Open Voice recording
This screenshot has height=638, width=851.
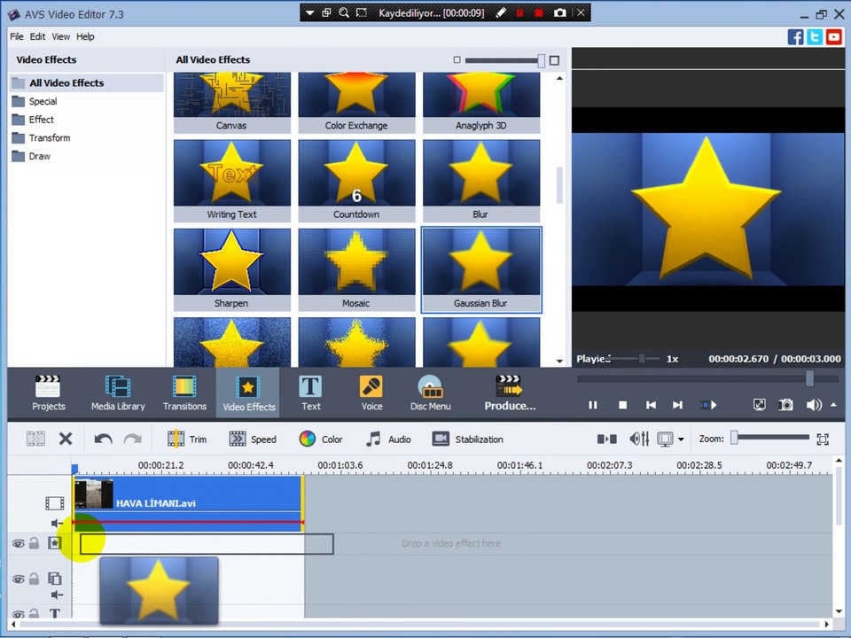371,393
